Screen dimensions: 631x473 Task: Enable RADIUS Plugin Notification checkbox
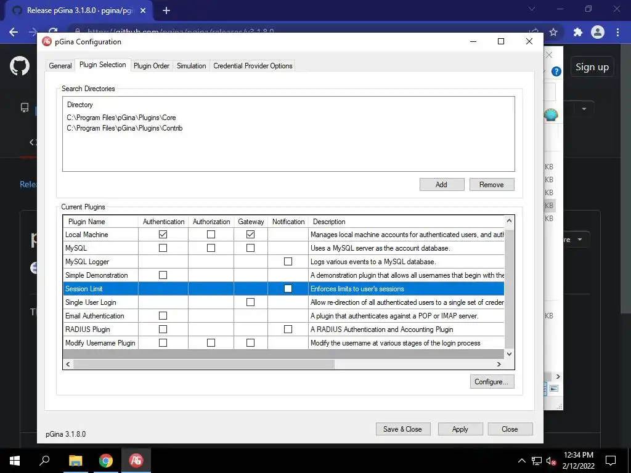tap(288, 329)
